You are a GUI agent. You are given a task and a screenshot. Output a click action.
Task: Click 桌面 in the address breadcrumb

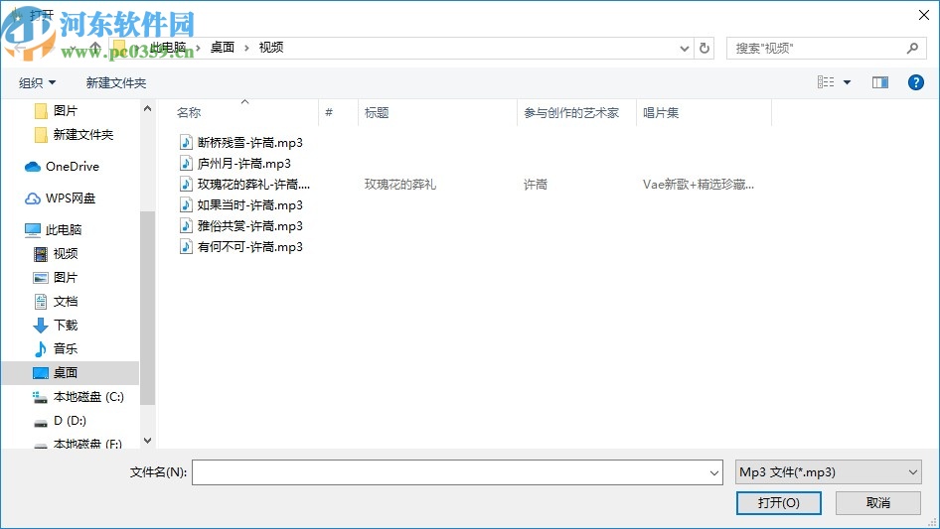222,48
